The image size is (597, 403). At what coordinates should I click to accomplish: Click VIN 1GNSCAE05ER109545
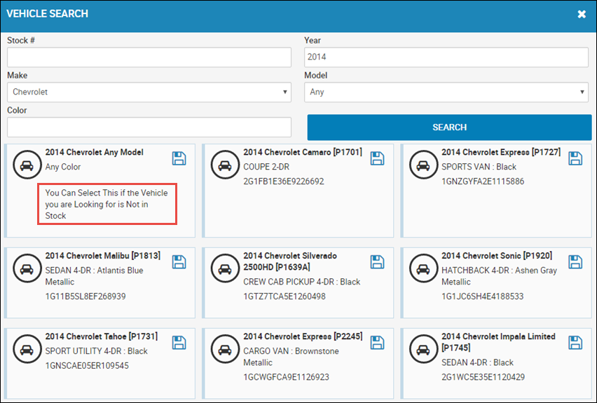coord(87,366)
